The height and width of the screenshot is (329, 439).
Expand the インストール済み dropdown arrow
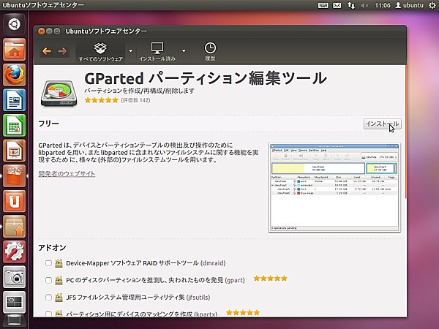[184, 51]
